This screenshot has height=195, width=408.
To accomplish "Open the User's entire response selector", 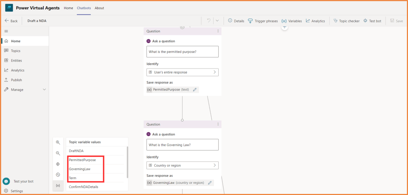I will tap(182, 72).
